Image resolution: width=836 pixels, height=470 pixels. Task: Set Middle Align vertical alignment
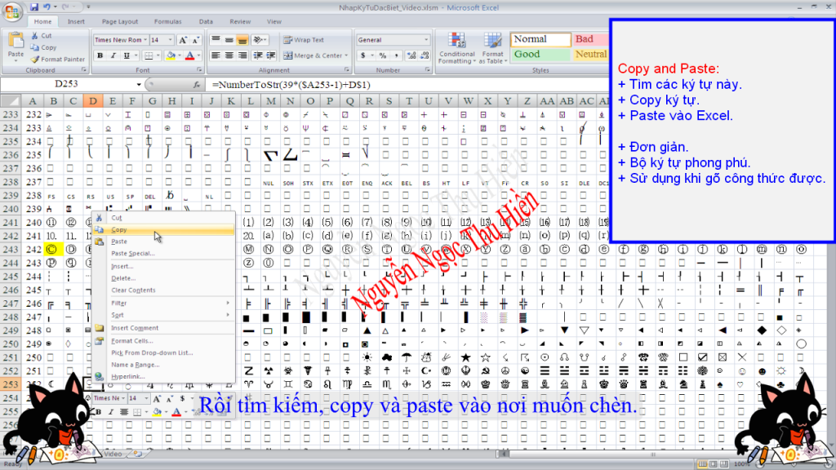pyautogui.click(x=229, y=40)
